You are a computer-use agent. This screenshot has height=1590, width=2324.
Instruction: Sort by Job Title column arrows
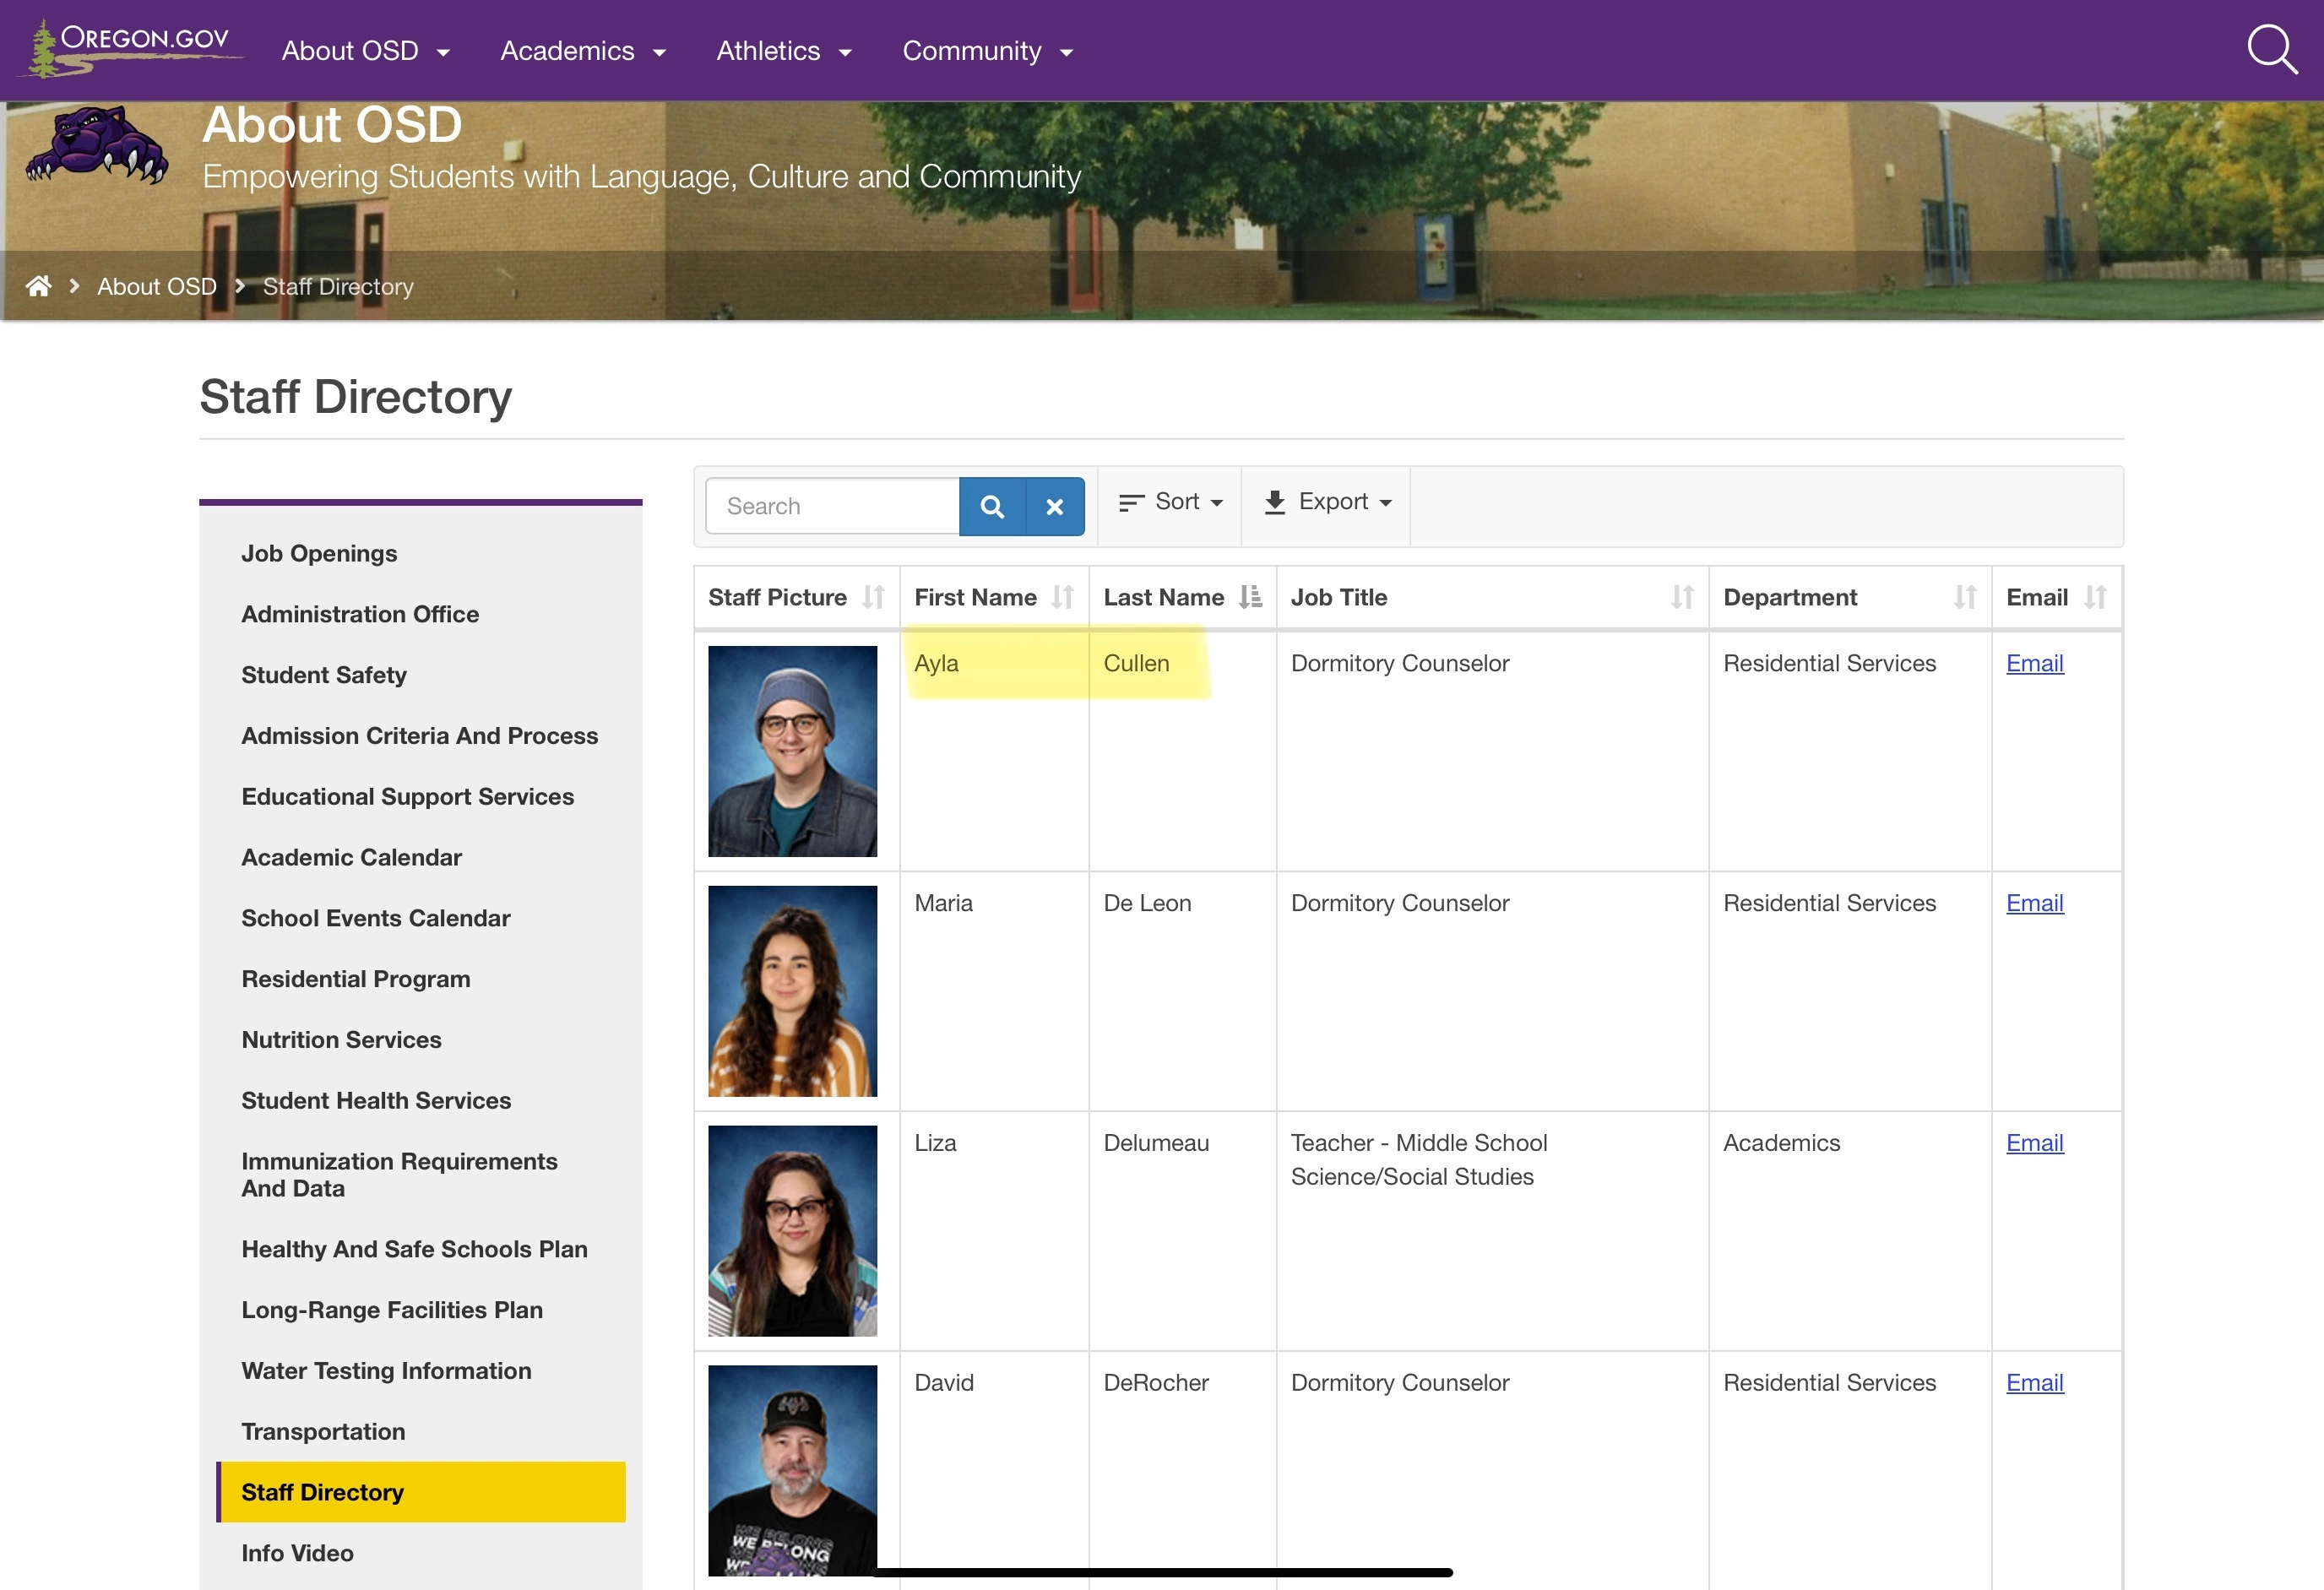click(x=1682, y=597)
